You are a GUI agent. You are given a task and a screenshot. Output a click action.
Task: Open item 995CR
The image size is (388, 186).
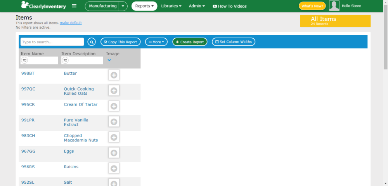28,104
